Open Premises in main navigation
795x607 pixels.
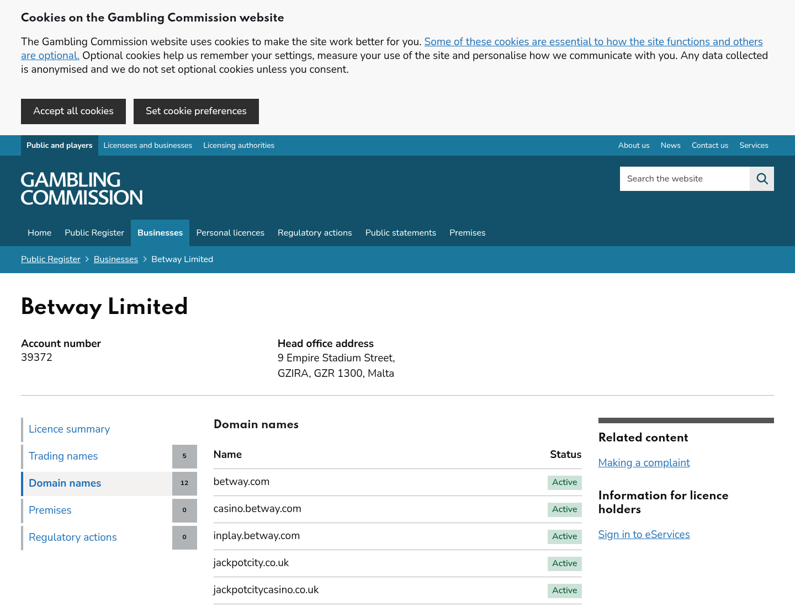click(468, 233)
